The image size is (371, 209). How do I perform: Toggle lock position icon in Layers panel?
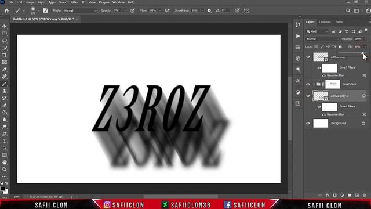[328, 46]
